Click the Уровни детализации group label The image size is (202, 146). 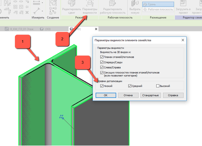point(110,81)
